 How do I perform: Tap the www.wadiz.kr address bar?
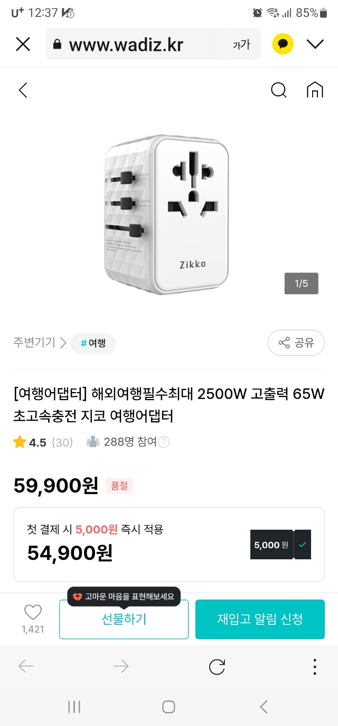click(127, 45)
